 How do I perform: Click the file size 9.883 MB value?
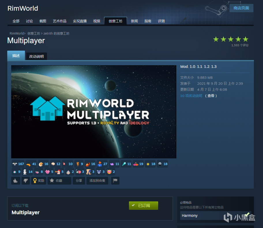pos(205,78)
